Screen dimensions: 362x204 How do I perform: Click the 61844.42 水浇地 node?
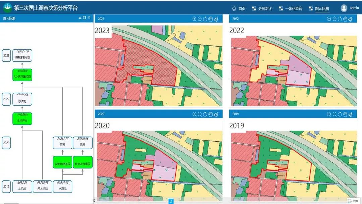click(62, 187)
